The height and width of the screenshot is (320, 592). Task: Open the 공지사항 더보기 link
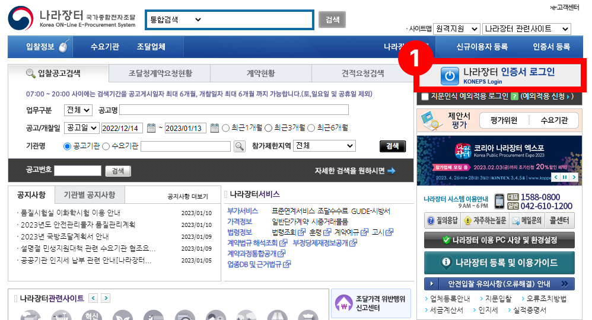(187, 197)
